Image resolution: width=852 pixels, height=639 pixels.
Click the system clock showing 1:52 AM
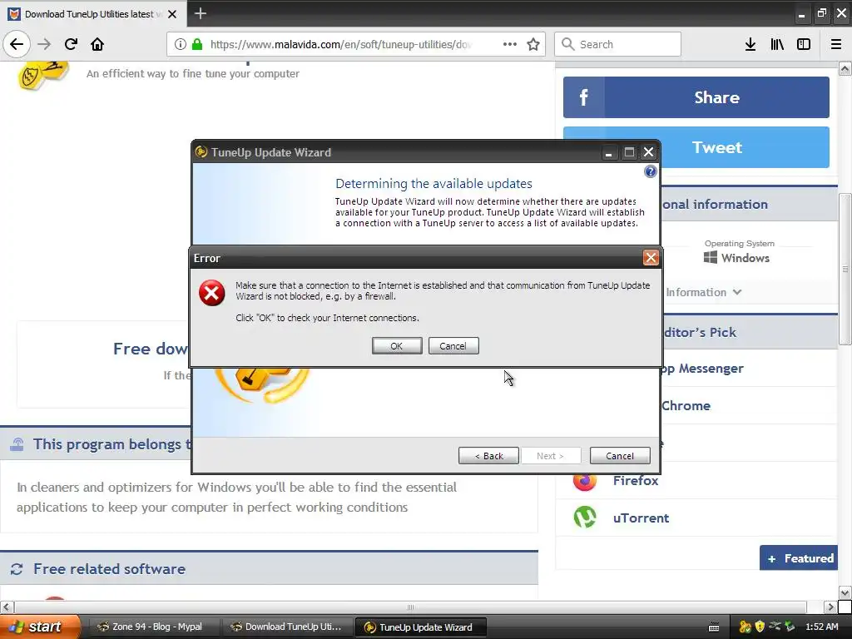pos(822,627)
